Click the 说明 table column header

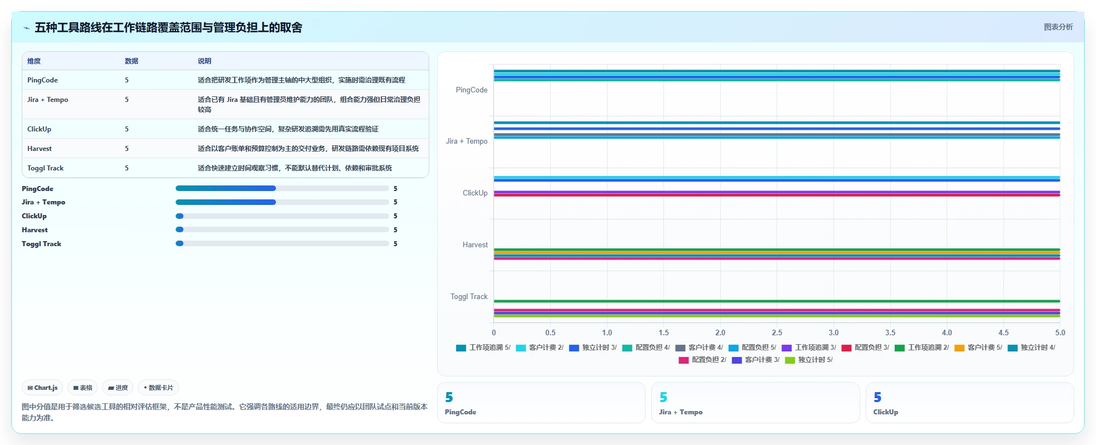click(205, 61)
